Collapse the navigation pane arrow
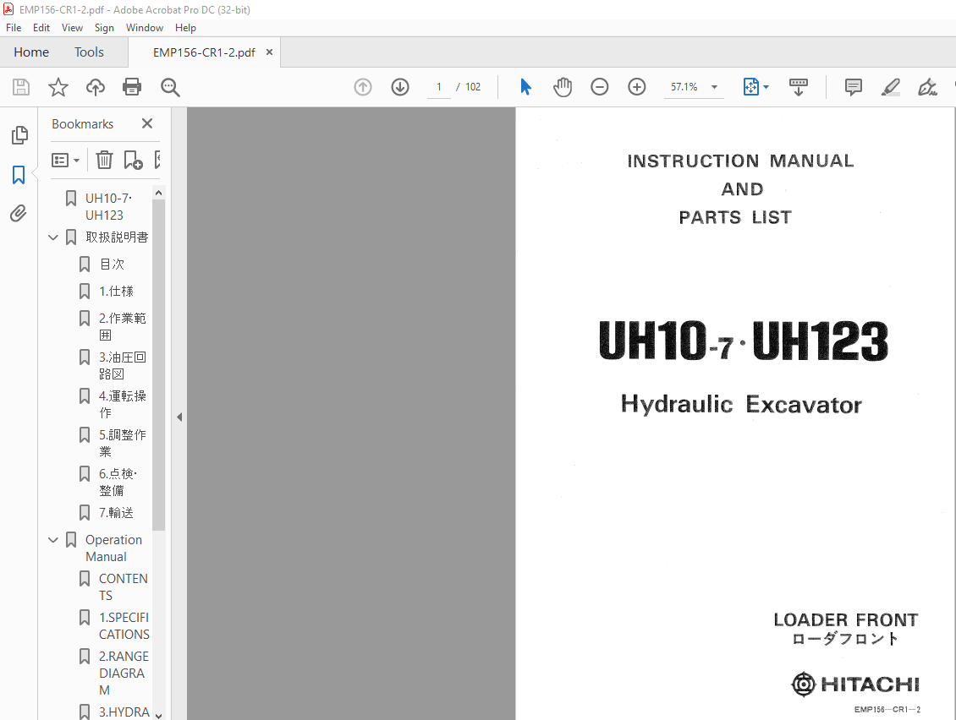This screenshot has width=956, height=720. (179, 417)
